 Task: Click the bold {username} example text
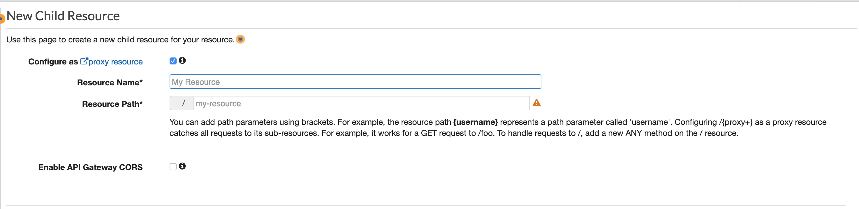(475, 122)
